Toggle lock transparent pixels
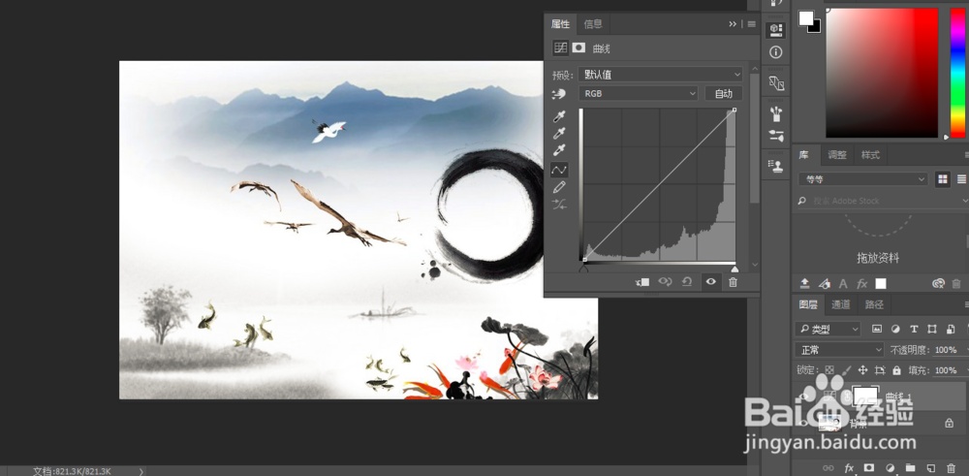The image size is (969, 476). coord(829,370)
